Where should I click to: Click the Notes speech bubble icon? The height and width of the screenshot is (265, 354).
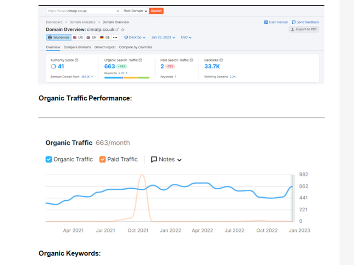(x=154, y=160)
